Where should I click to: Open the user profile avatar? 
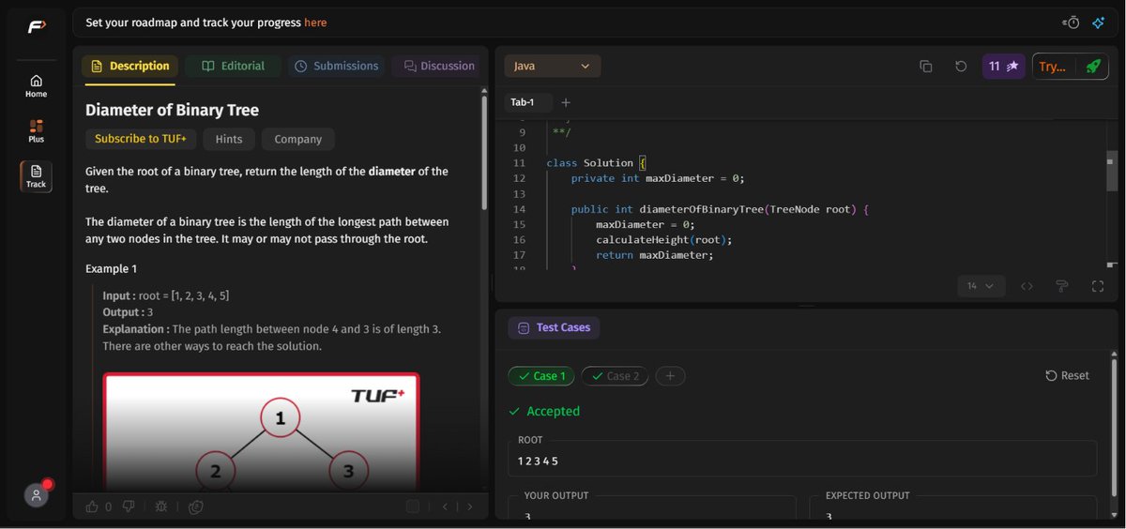pos(36,496)
